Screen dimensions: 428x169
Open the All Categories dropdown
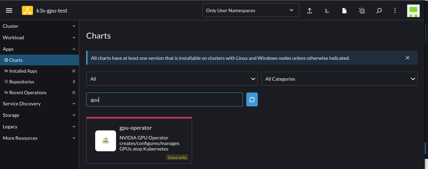point(339,79)
